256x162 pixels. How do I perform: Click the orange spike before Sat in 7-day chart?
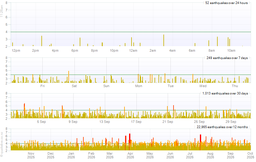69,77
